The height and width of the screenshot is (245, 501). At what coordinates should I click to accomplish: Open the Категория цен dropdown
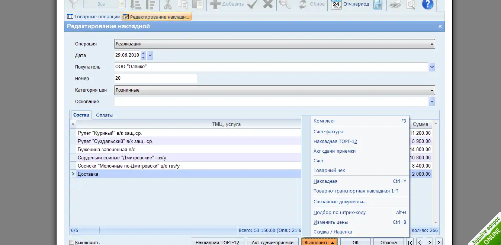tap(432, 90)
